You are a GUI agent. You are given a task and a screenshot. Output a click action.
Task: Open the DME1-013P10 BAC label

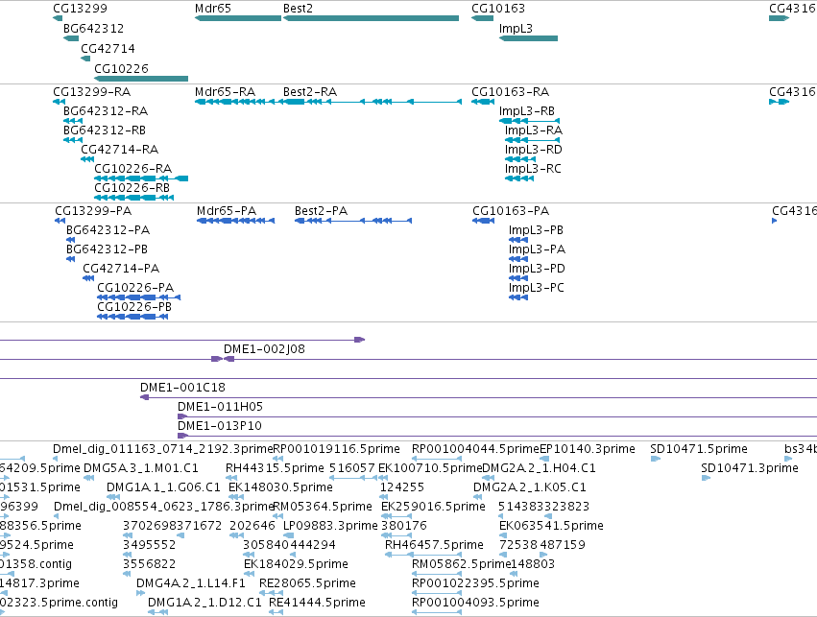220,426
